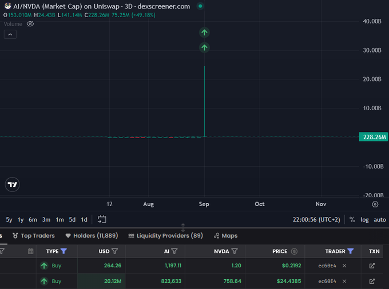Click the 1,197.11 AI amount cell
The height and width of the screenshot is (289, 389).
(173, 266)
